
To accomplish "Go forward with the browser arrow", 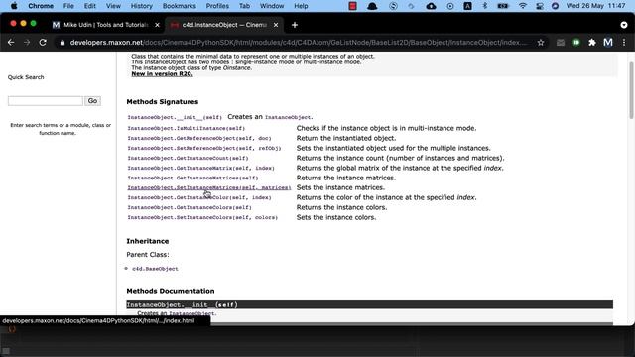I will click(27, 42).
